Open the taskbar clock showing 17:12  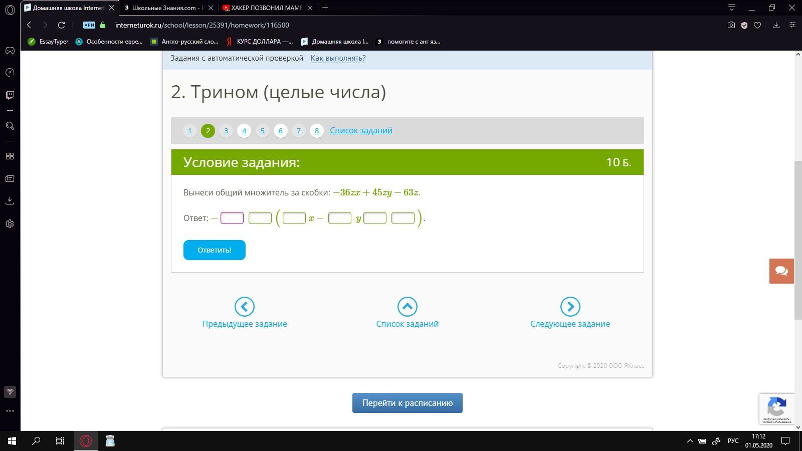click(758, 441)
